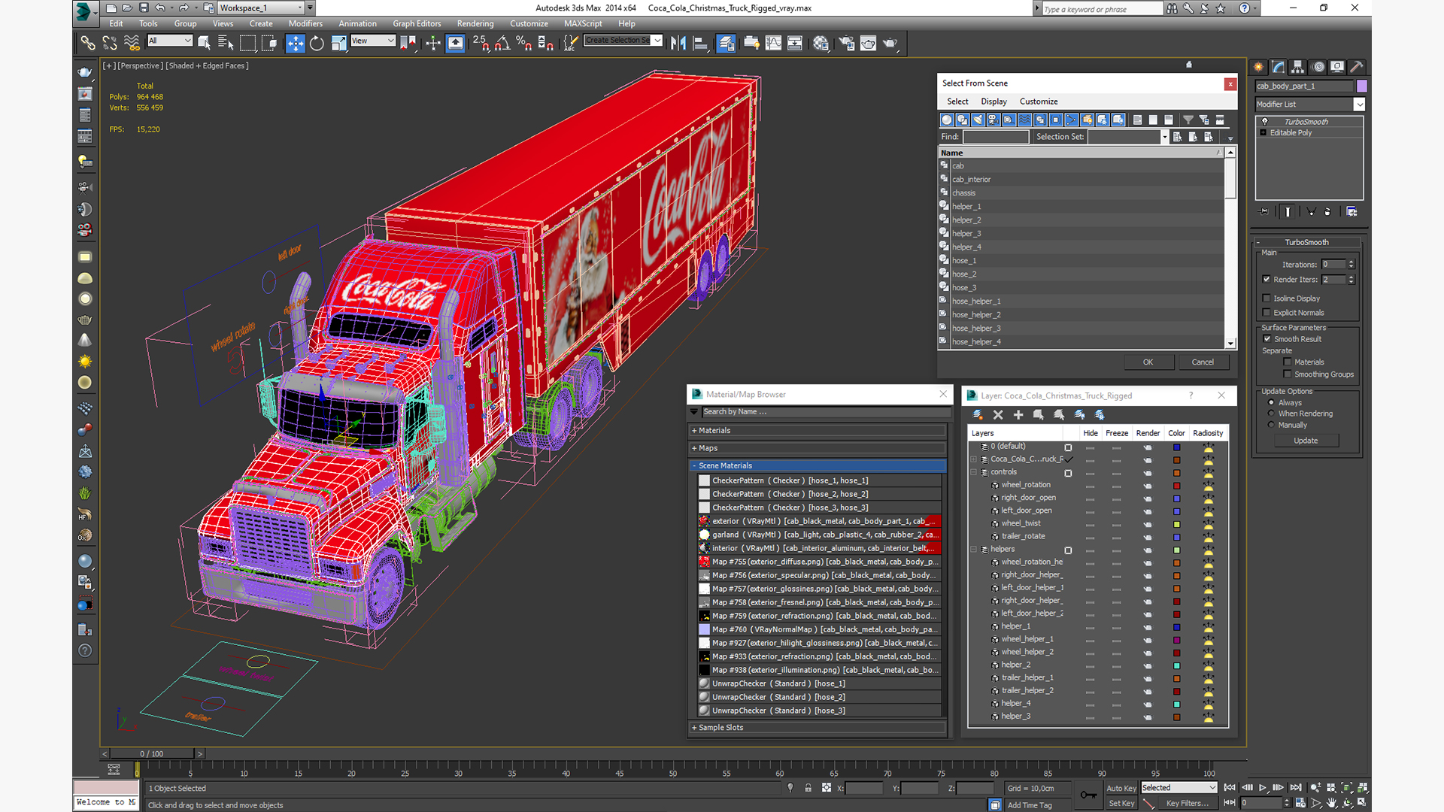Click Delete layer X icon in Layer dialog

(x=998, y=415)
